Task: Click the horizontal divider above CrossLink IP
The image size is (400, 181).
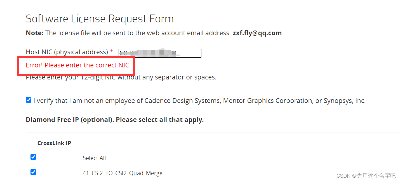Action: 213,133
